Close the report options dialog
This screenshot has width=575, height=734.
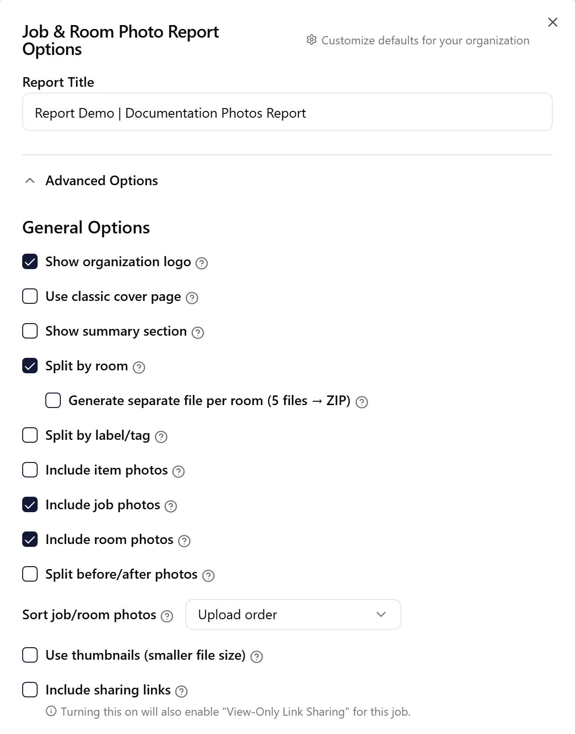coord(553,22)
